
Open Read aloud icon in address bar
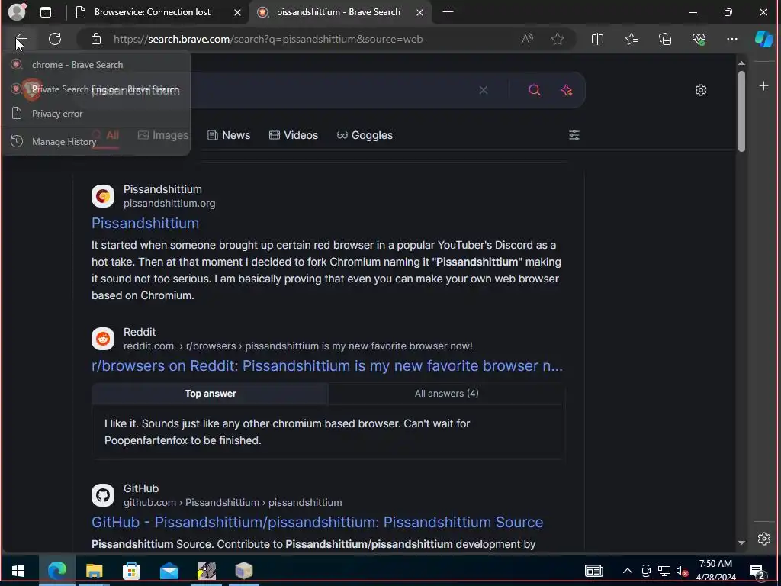coord(527,39)
